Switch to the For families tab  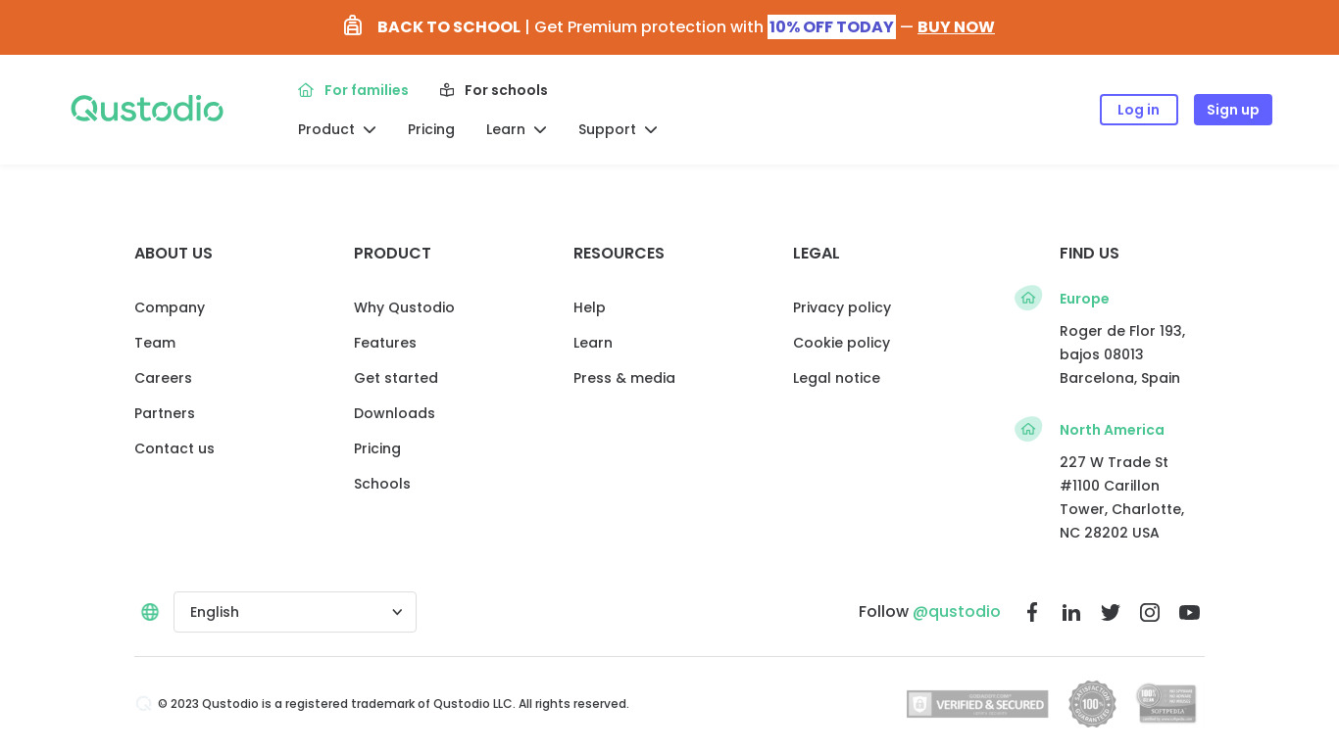(354, 90)
